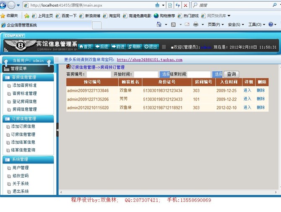Click the read mail icon in command bar
The image size is (281, 212).
click(187, 24)
